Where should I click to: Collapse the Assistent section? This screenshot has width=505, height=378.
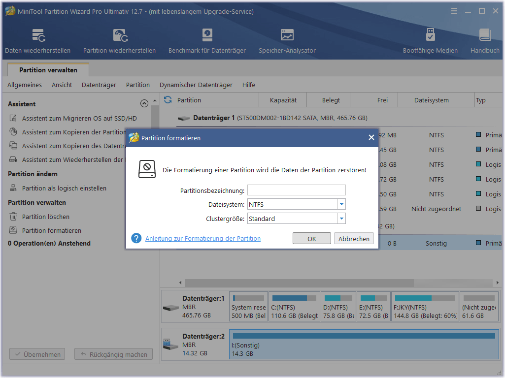point(144,103)
